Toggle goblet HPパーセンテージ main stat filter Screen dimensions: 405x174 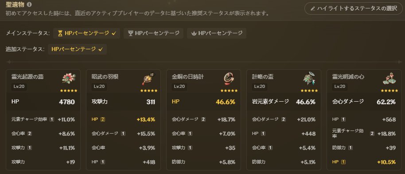coord(153,33)
